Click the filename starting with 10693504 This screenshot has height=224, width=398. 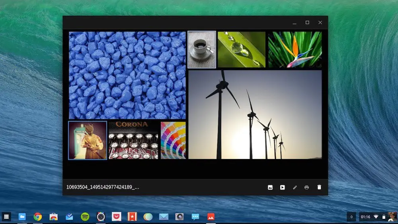click(103, 187)
